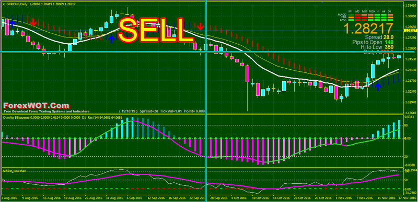The image size is (418, 202).
Task: Click the EMA row label in signal panel
Action: click(x=343, y=20)
